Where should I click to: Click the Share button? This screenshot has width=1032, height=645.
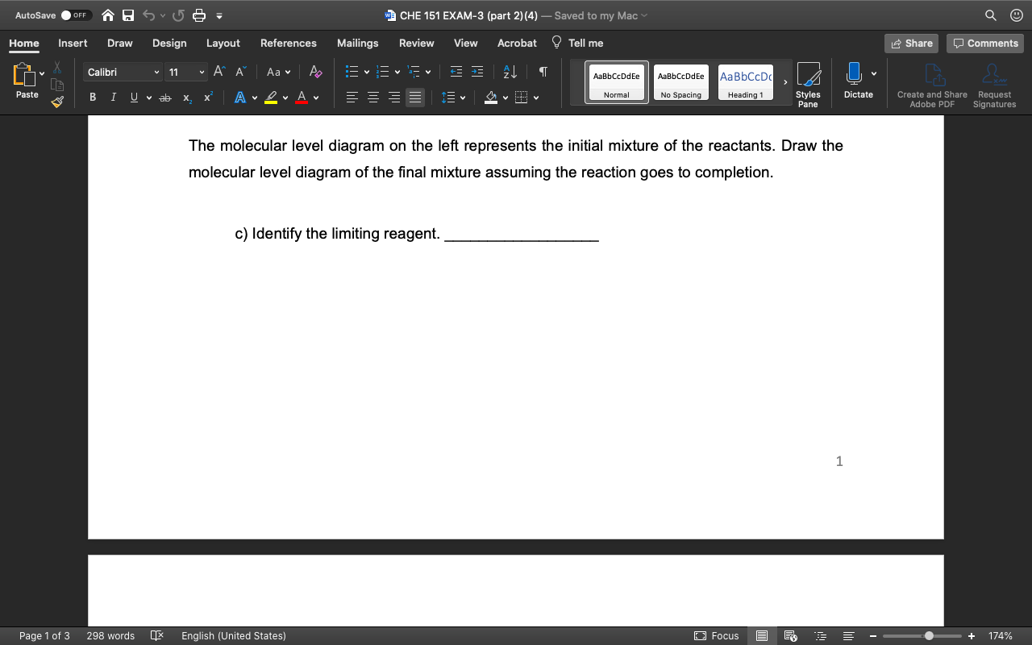(911, 43)
